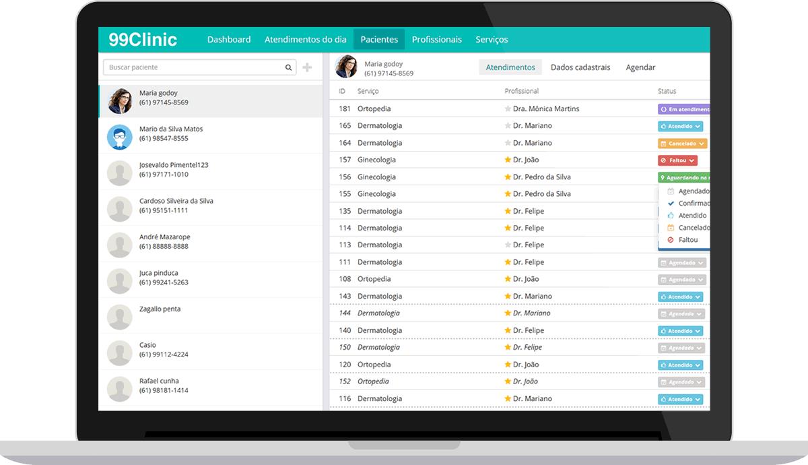Open the Profissionais menu in the navbar
This screenshot has height=465, width=808.
point(437,40)
